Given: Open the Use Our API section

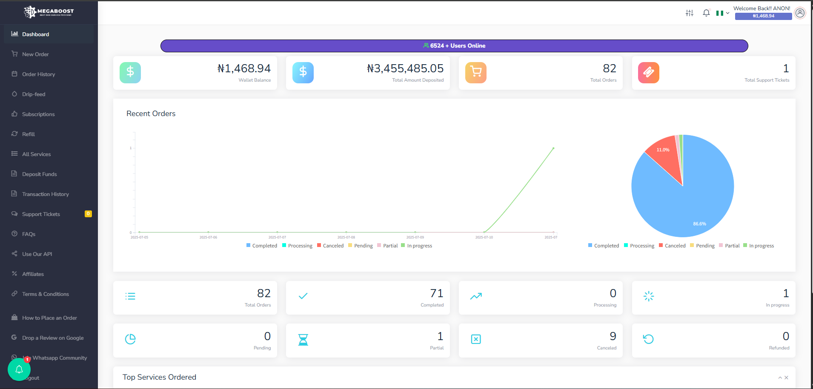Looking at the screenshot, I should (x=37, y=254).
